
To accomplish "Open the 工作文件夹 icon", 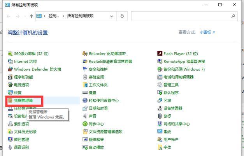I will (x=85, y=85).
